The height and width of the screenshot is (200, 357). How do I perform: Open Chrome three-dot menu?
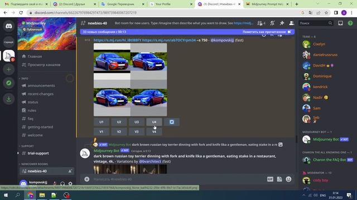pyautogui.click(x=352, y=13)
